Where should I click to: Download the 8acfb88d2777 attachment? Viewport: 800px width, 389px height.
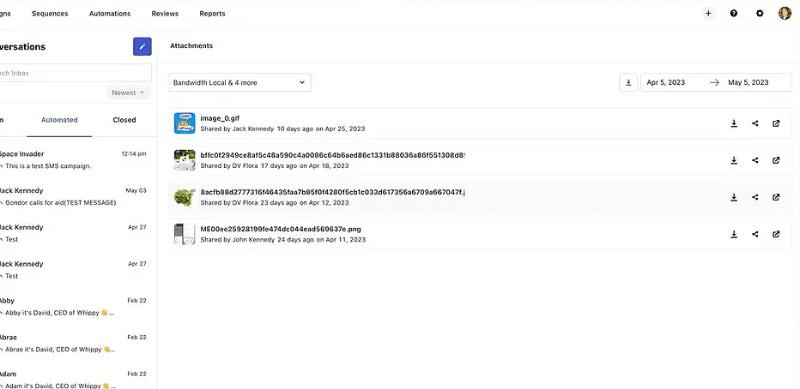pos(734,197)
